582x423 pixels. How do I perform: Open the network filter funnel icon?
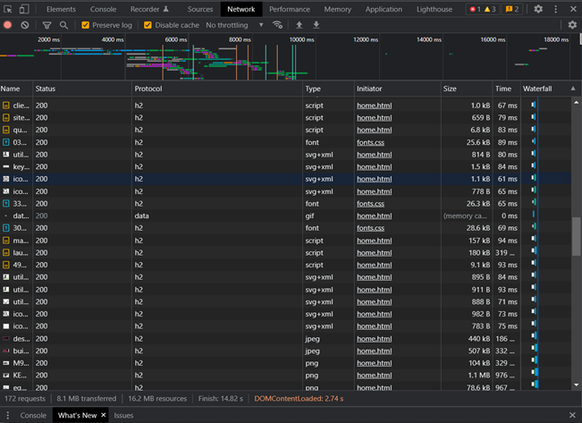[46, 25]
